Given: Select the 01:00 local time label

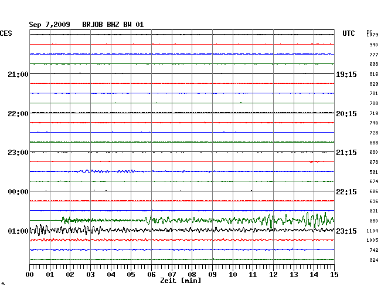Looking at the screenshot, I should coord(18,231).
